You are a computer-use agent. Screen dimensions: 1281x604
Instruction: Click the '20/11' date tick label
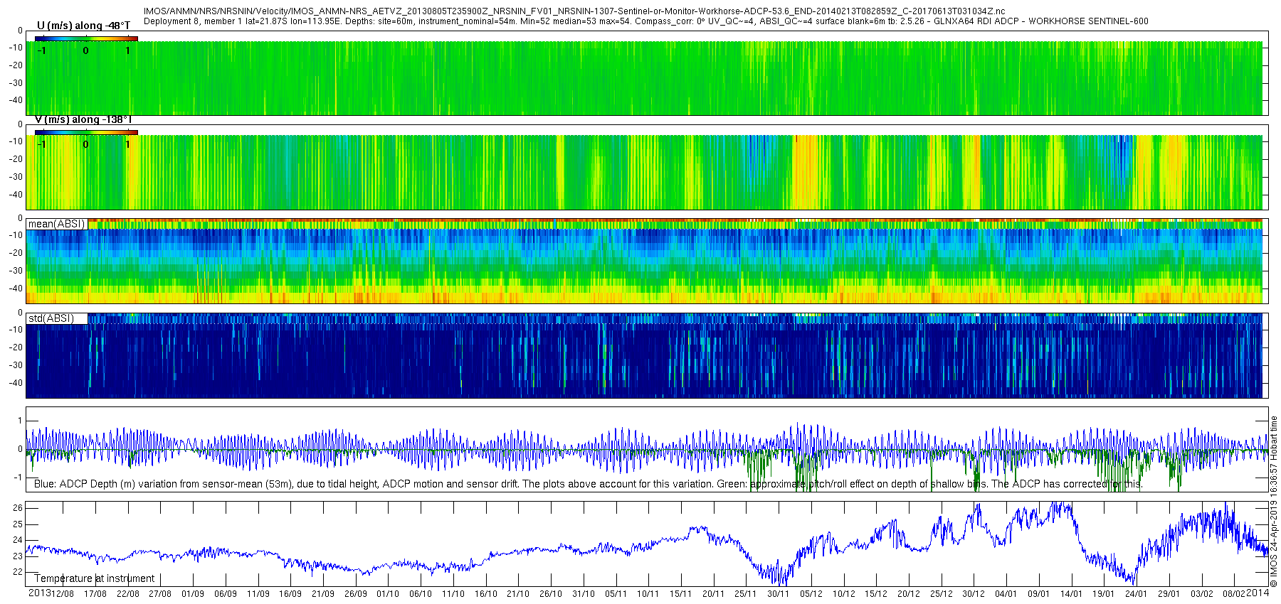(x=713, y=594)
